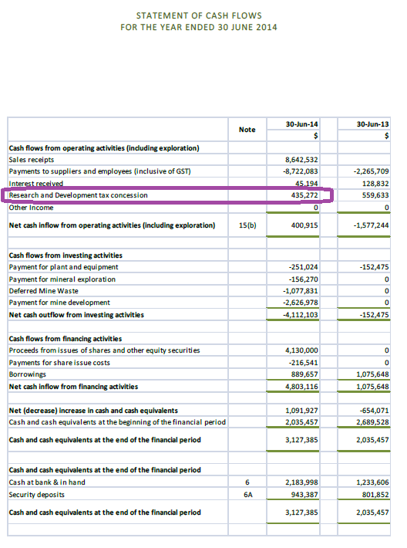Click the 30-Jun-14 column header

point(301,124)
